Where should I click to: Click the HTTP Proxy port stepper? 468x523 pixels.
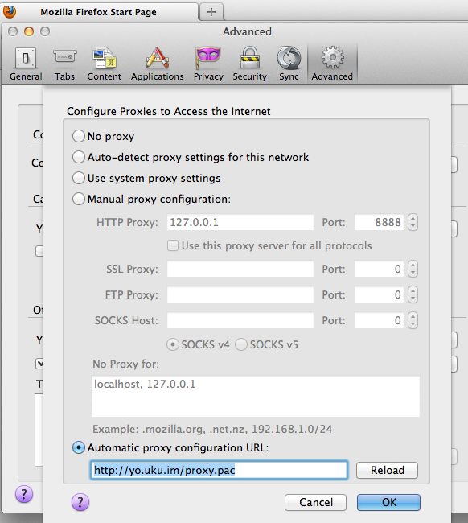tap(413, 222)
